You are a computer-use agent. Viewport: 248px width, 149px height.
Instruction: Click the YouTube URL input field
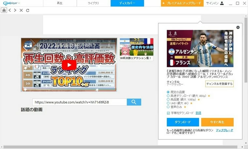[x=80, y=102]
